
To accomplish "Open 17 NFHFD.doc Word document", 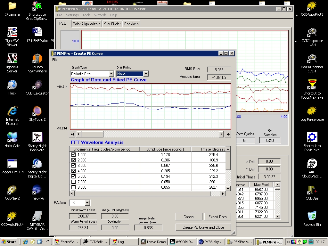I will [x=37, y=35].
